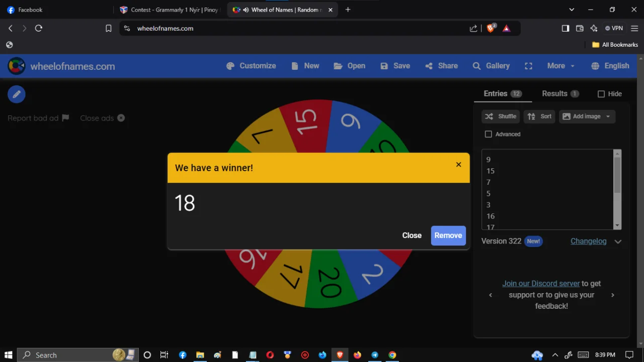644x362 pixels.
Task: Click Report bad ad
Action: (33, 118)
